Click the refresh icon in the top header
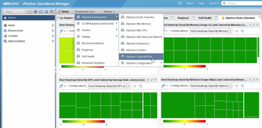This screenshot has width=262, height=128. click(180, 3)
